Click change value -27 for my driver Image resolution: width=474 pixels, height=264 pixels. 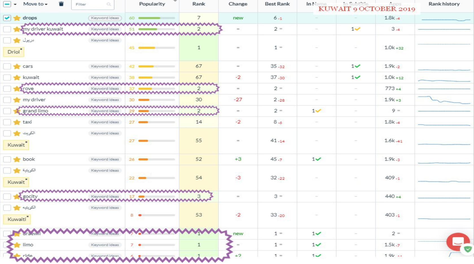[238, 100]
